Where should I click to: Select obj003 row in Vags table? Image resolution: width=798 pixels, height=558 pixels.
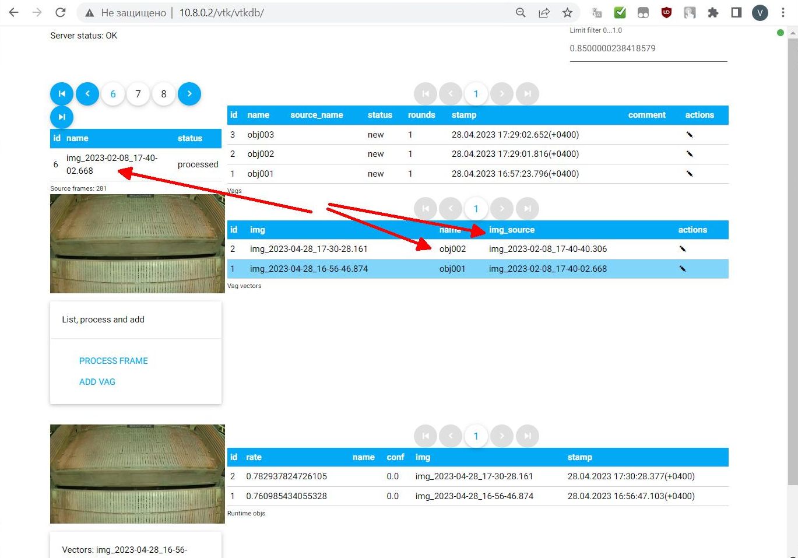tap(478, 135)
